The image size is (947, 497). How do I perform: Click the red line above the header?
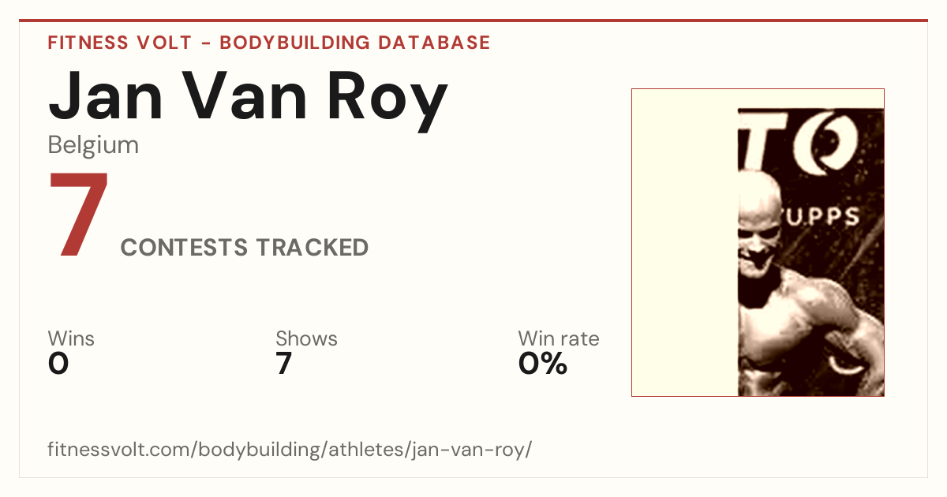tap(473, 21)
